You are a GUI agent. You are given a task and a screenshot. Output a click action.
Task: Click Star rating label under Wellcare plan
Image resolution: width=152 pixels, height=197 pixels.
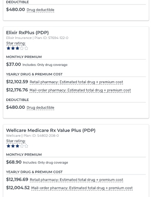point(16,141)
